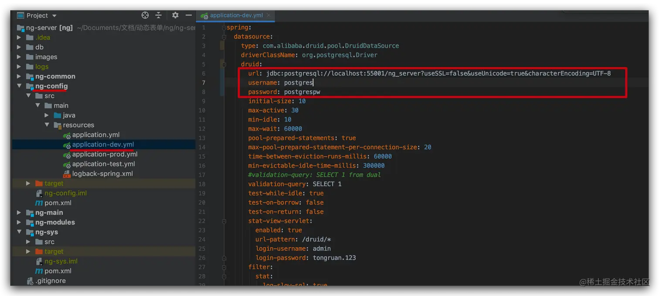Image resolution: width=659 pixels, height=296 pixels.
Task: Click the XML icon of logback-spring.xml
Action: click(x=67, y=174)
